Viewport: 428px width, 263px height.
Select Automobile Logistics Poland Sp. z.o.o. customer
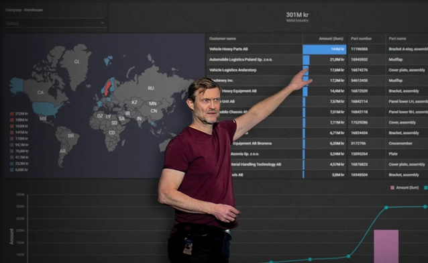click(241, 60)
